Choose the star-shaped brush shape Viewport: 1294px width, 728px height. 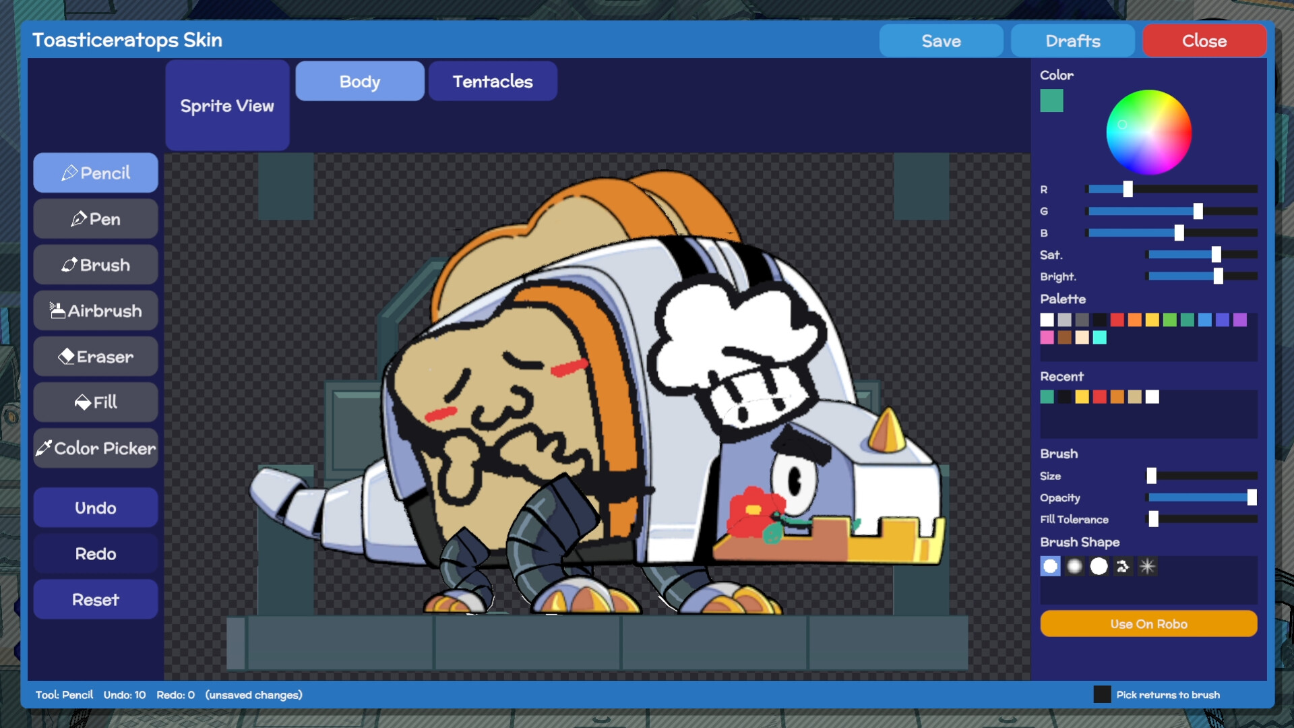pyautogui.click(x=1147, y=566)
